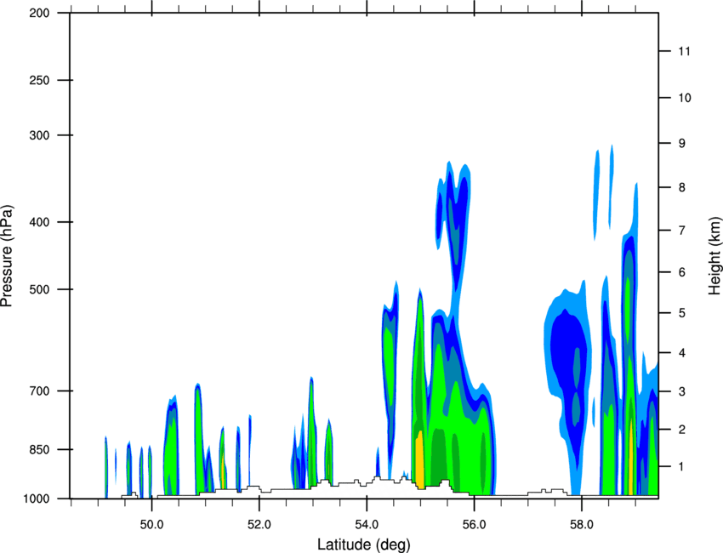Click the 7 km height label
The height and width of the screenshot is (553, 723).
coord(682,230)
